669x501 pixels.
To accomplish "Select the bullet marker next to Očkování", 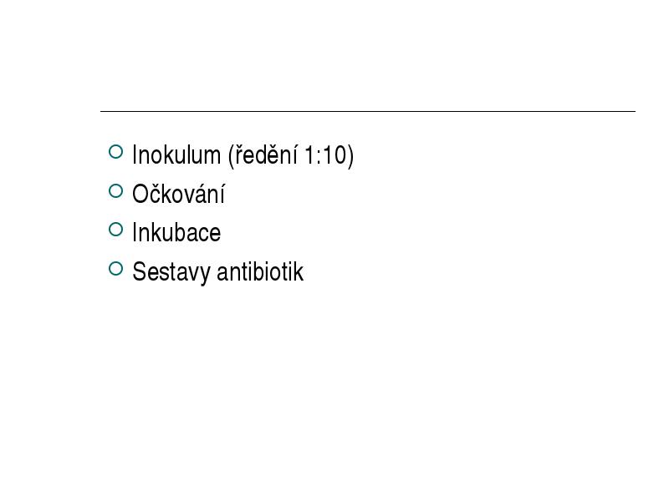I will coord(115,191).
